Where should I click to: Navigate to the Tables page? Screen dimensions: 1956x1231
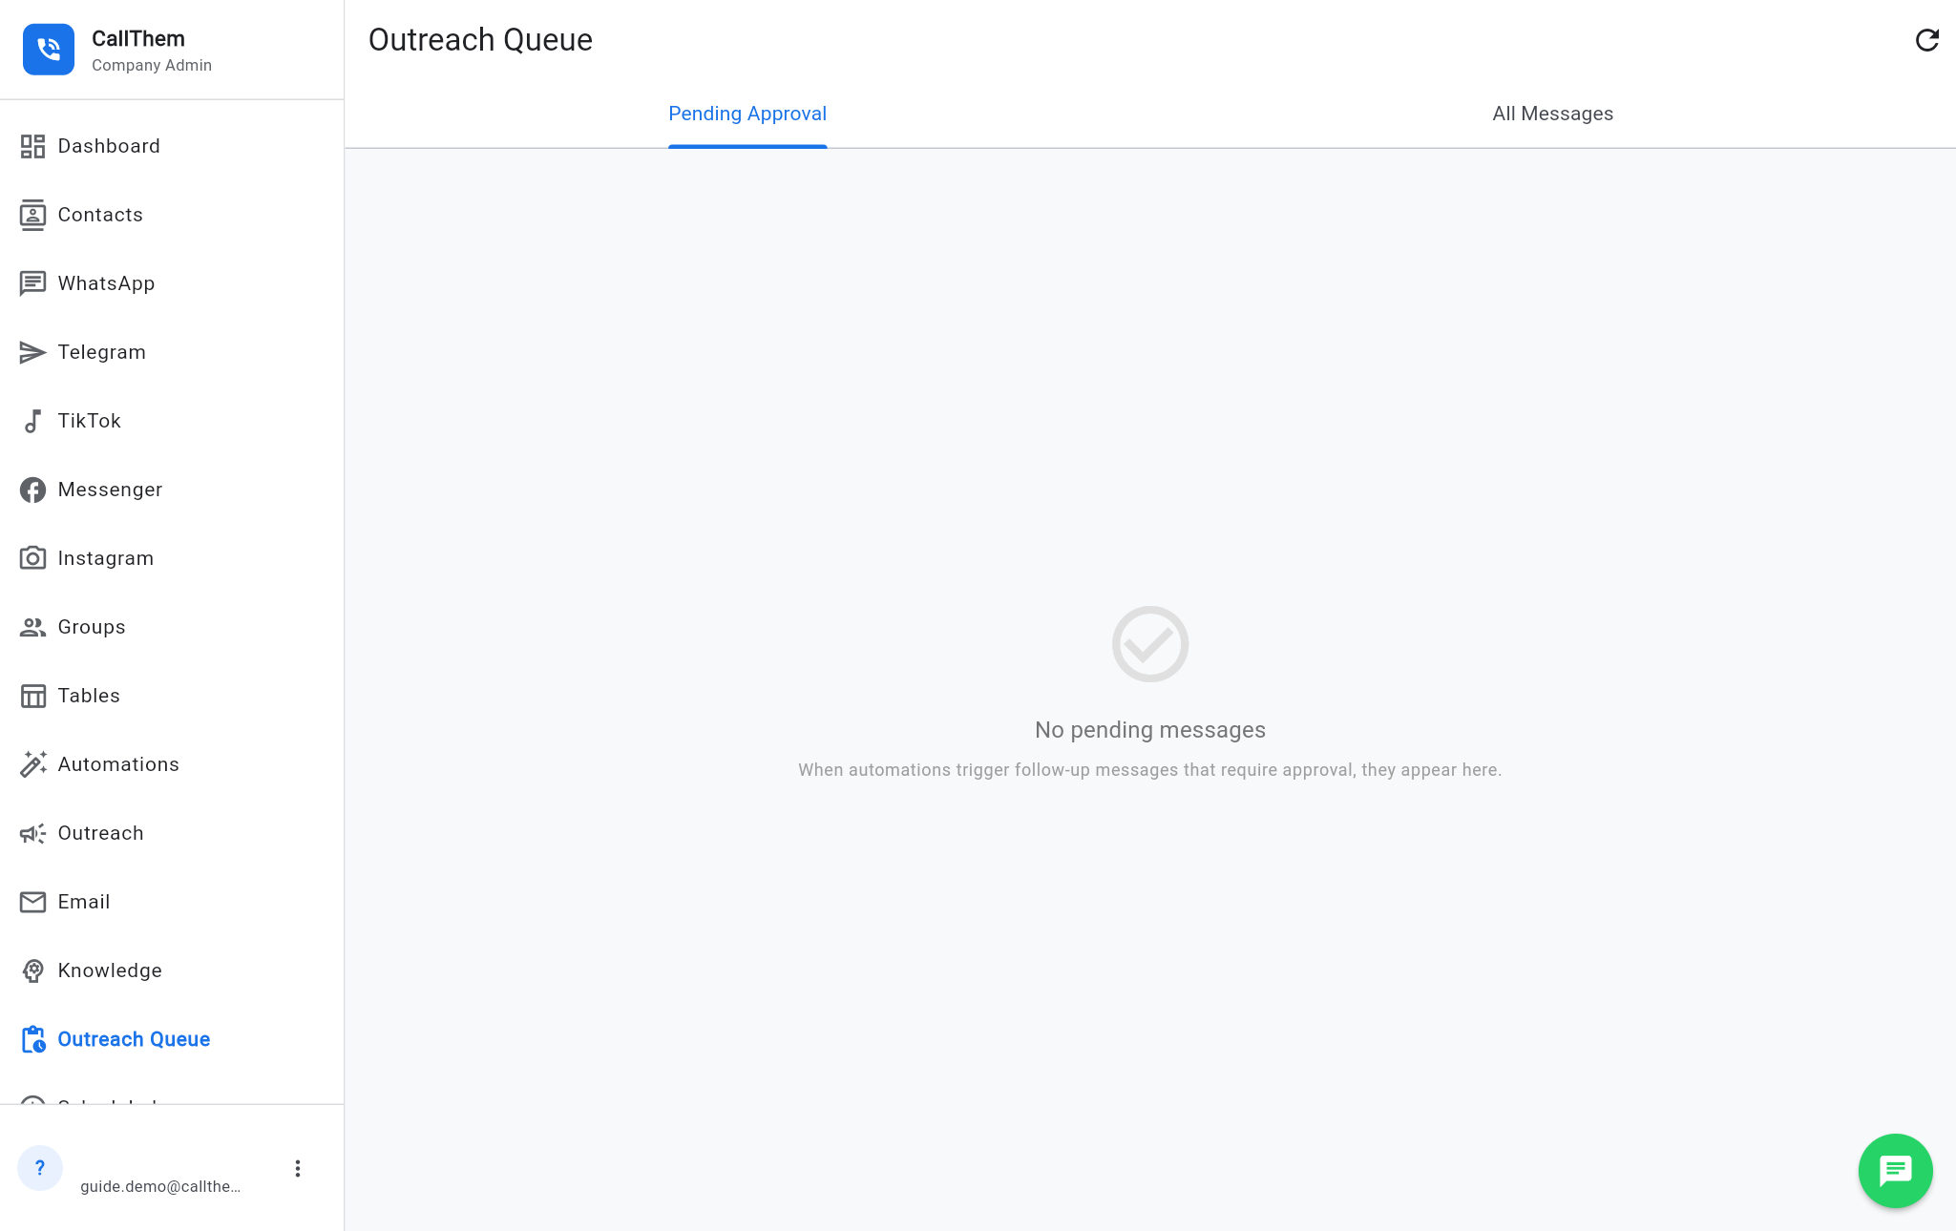[x=172, y=696]
